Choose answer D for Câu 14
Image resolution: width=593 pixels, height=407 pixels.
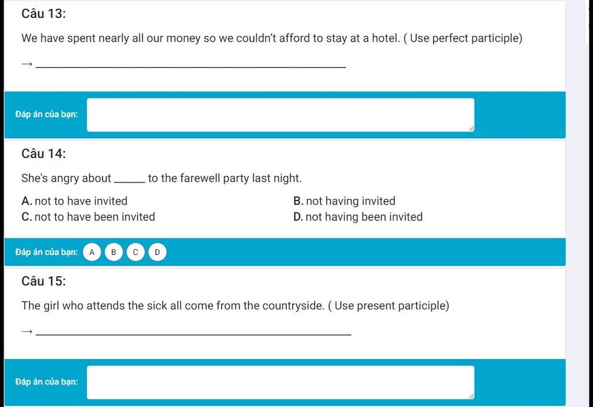(x=158, y=252)
